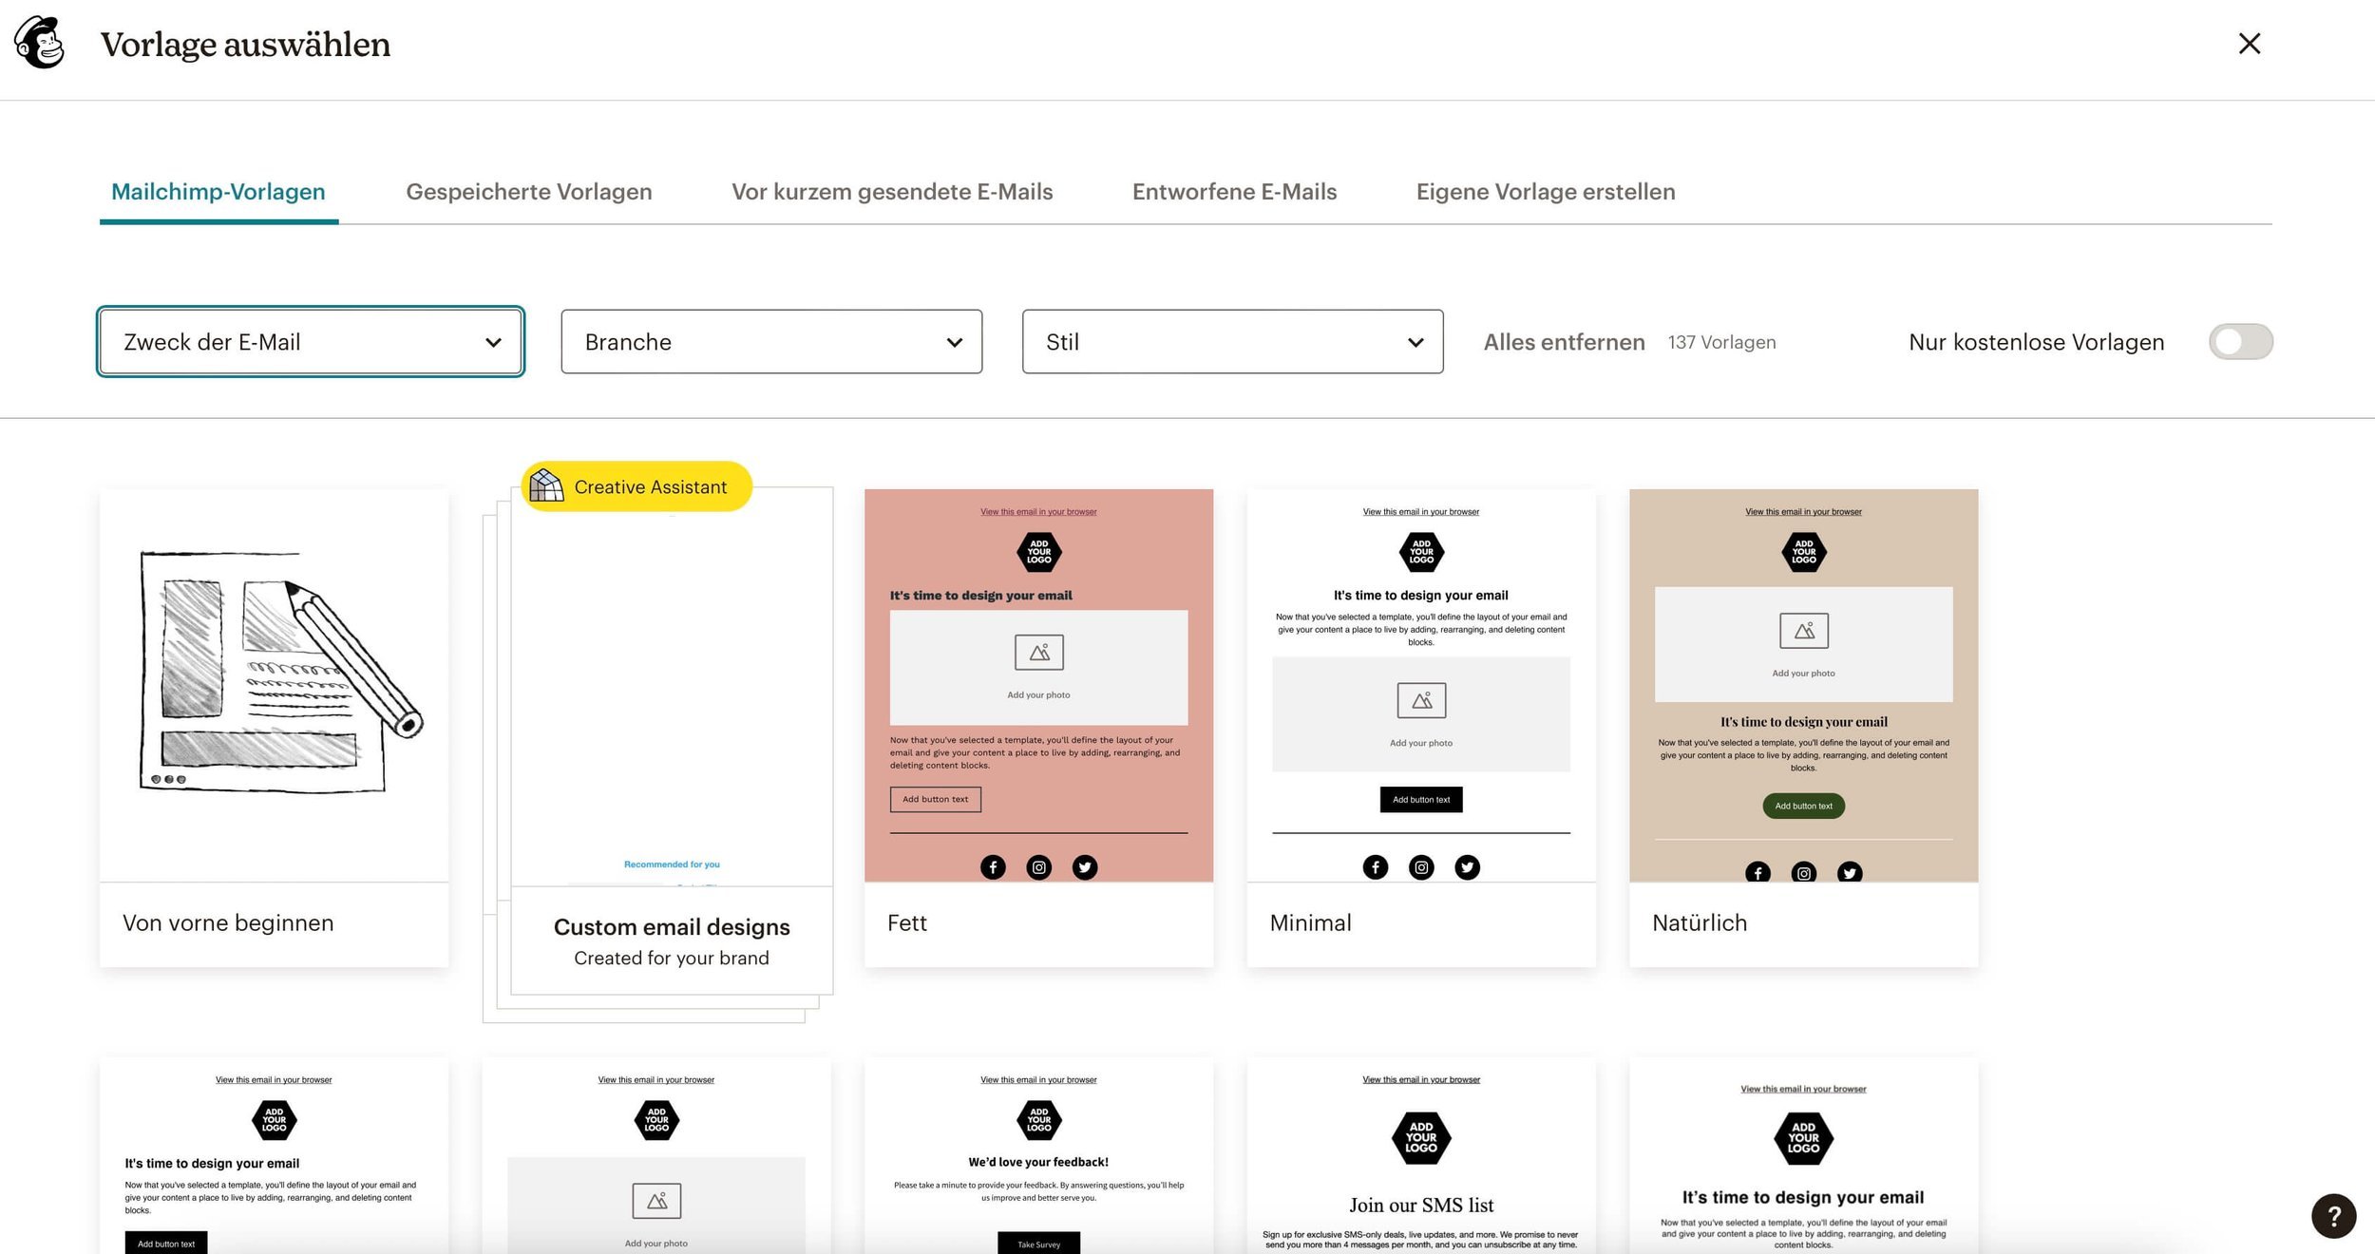
Task: Go to Eigene Vorlage erstellen tab
Action: click(1545, 192)
